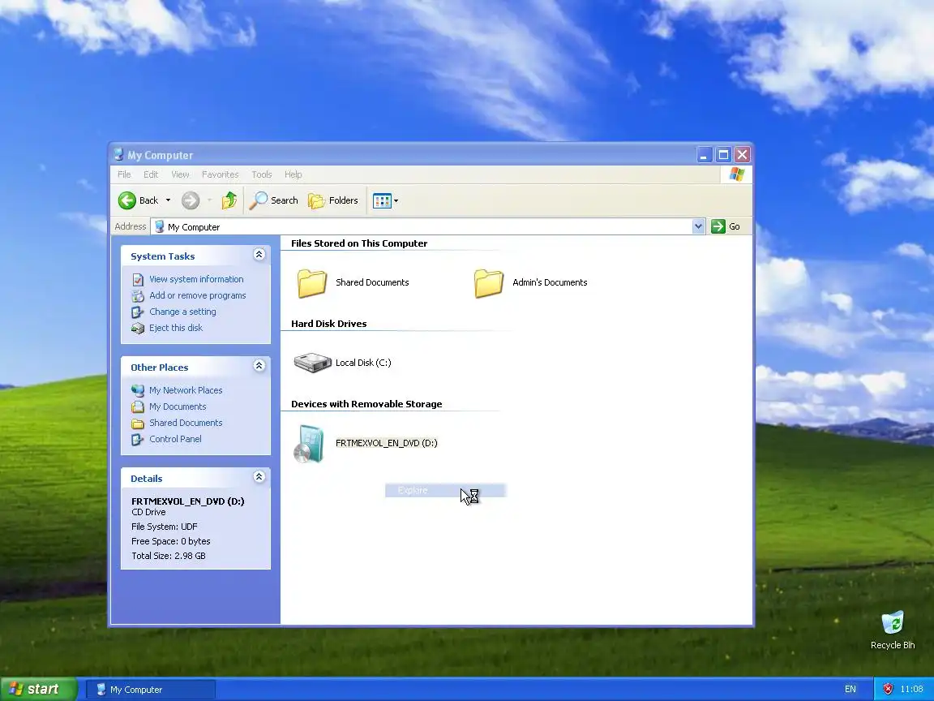Viewport: 934px width, 701px height.
Task: Go up one folder level
Action: 229,200
